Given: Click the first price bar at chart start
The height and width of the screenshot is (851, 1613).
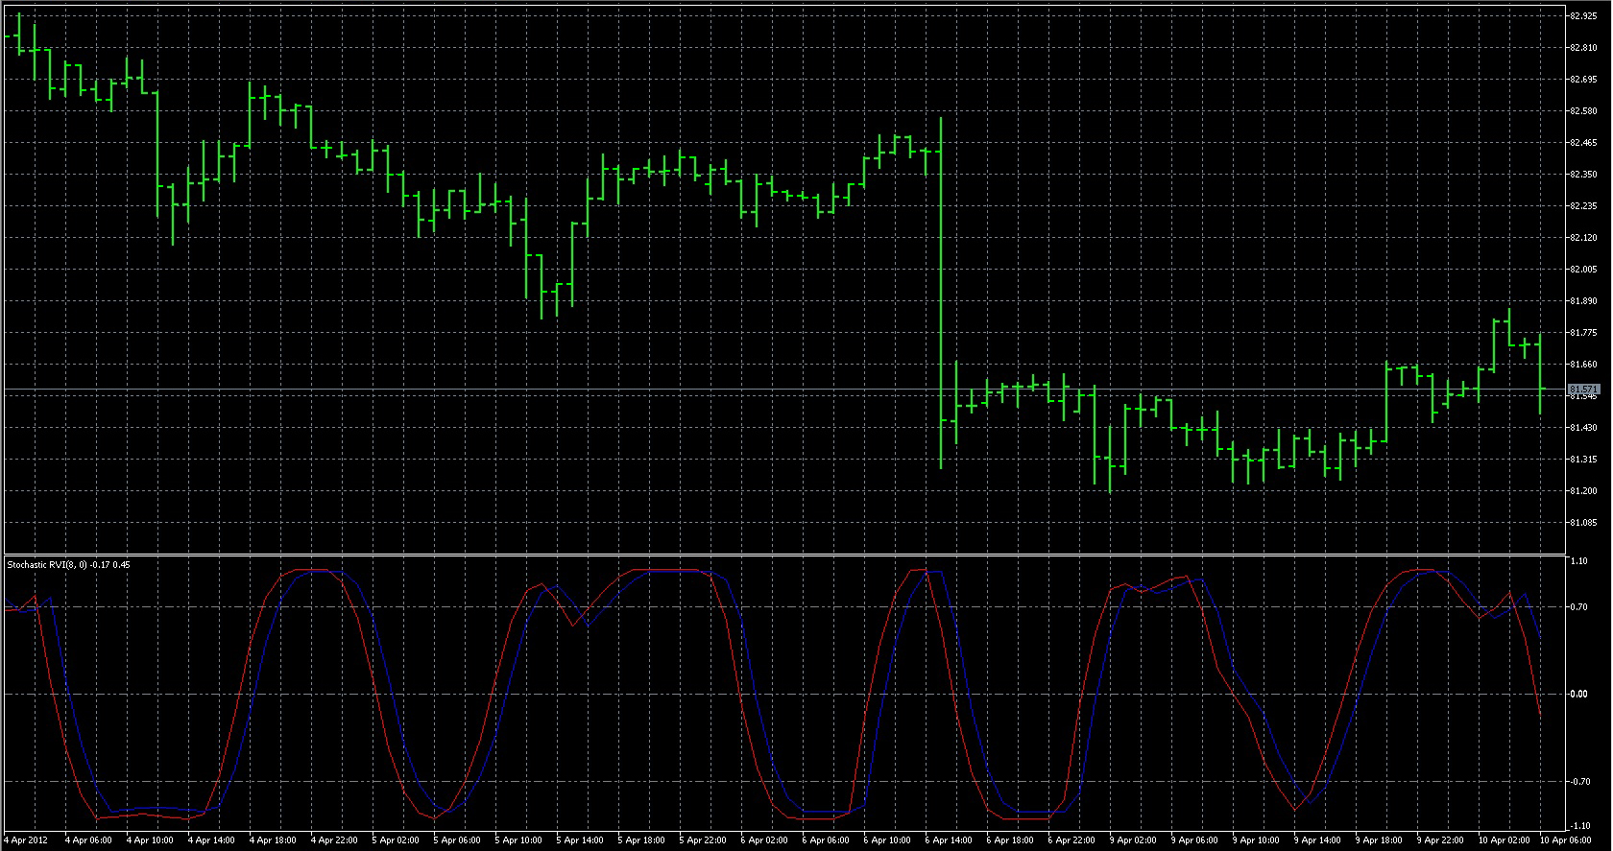Looking at the screenshot, I should pyautogui.click(x=19, y=33).
